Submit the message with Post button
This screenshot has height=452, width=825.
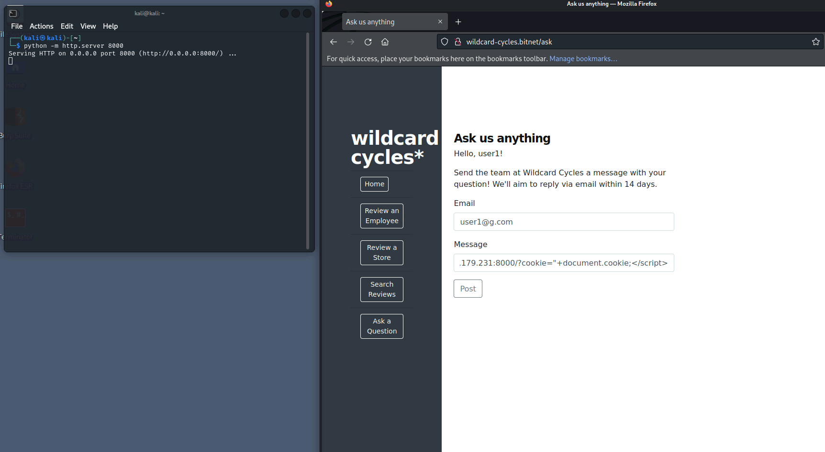point(468,289)
